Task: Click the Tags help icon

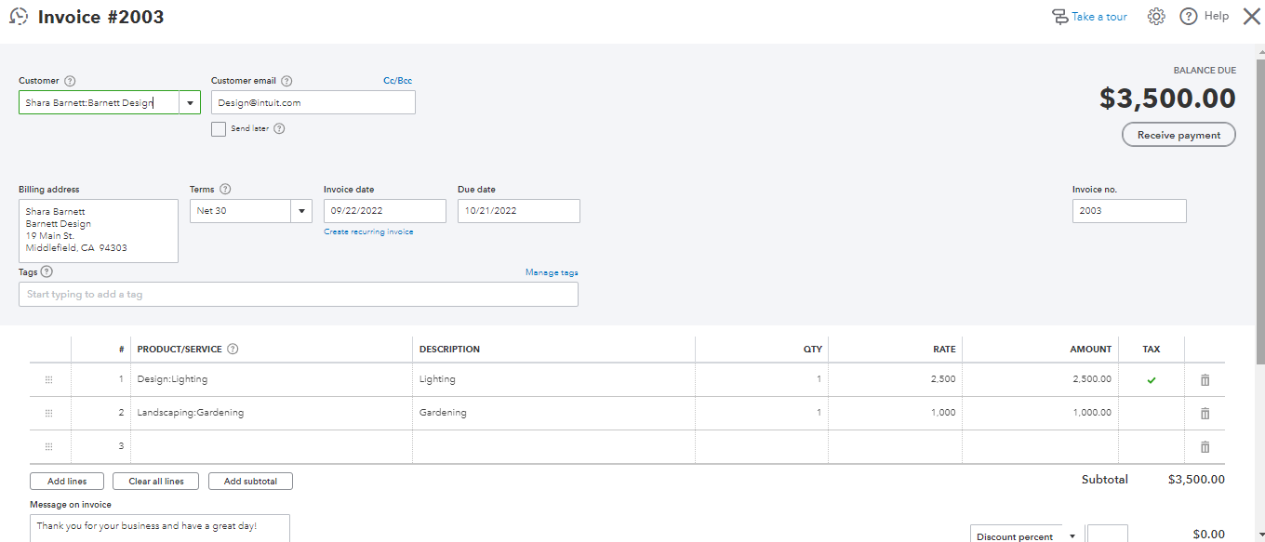Action: (x=47, y=271)
